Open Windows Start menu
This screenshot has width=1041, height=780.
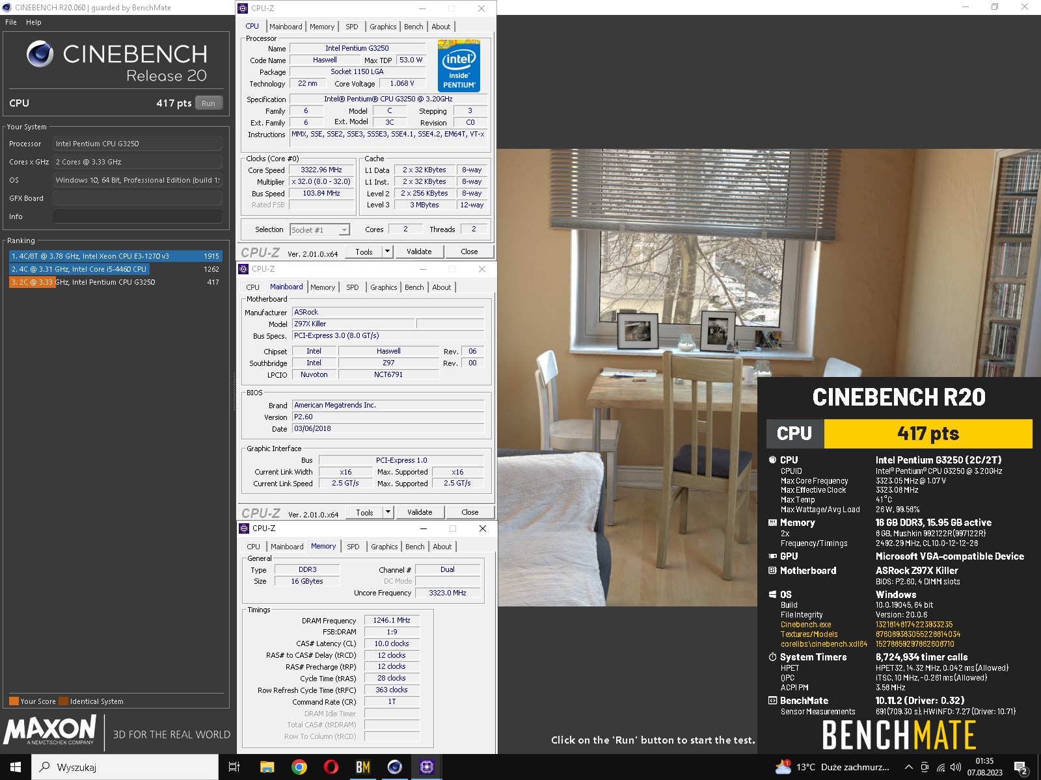click(16, 767)
